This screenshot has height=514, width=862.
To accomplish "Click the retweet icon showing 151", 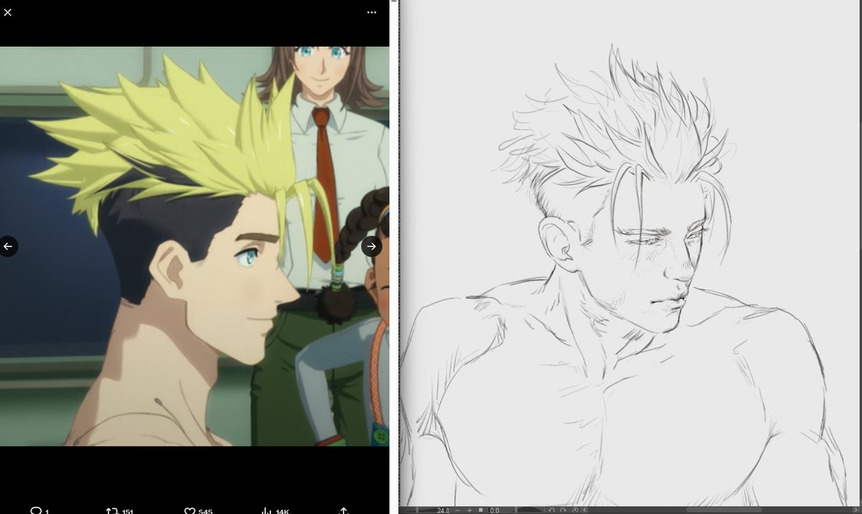I will click(112, 510).
